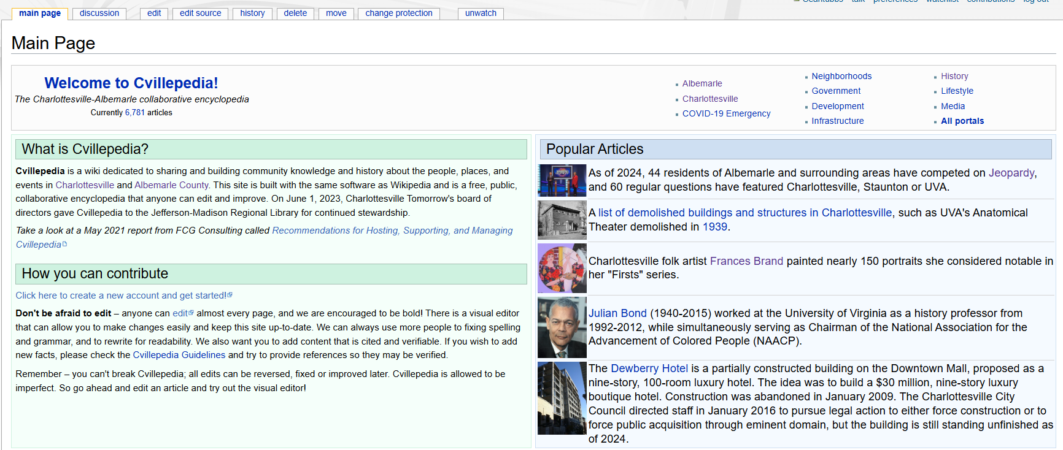Open the 6,781 articles count link
The width and height of the screenshot is (1063, 450).
pos(135,113)
